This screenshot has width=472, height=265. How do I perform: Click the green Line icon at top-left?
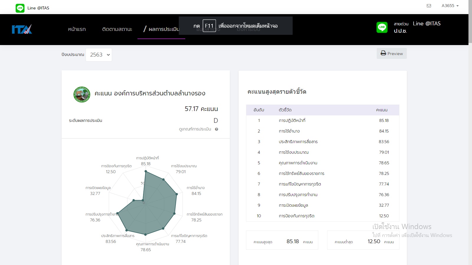20,8
